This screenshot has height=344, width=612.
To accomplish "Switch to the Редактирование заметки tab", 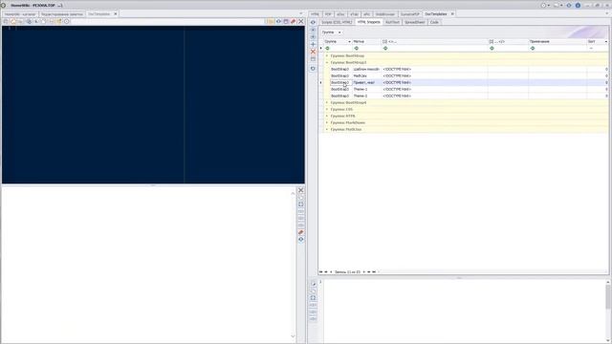I will click(x=62, y=14).
